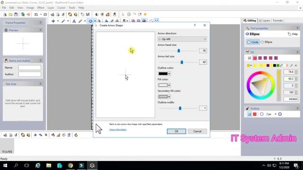Screen dimensions: 303x170
Task: Open the Layer menu
Action: coord(51,8)
